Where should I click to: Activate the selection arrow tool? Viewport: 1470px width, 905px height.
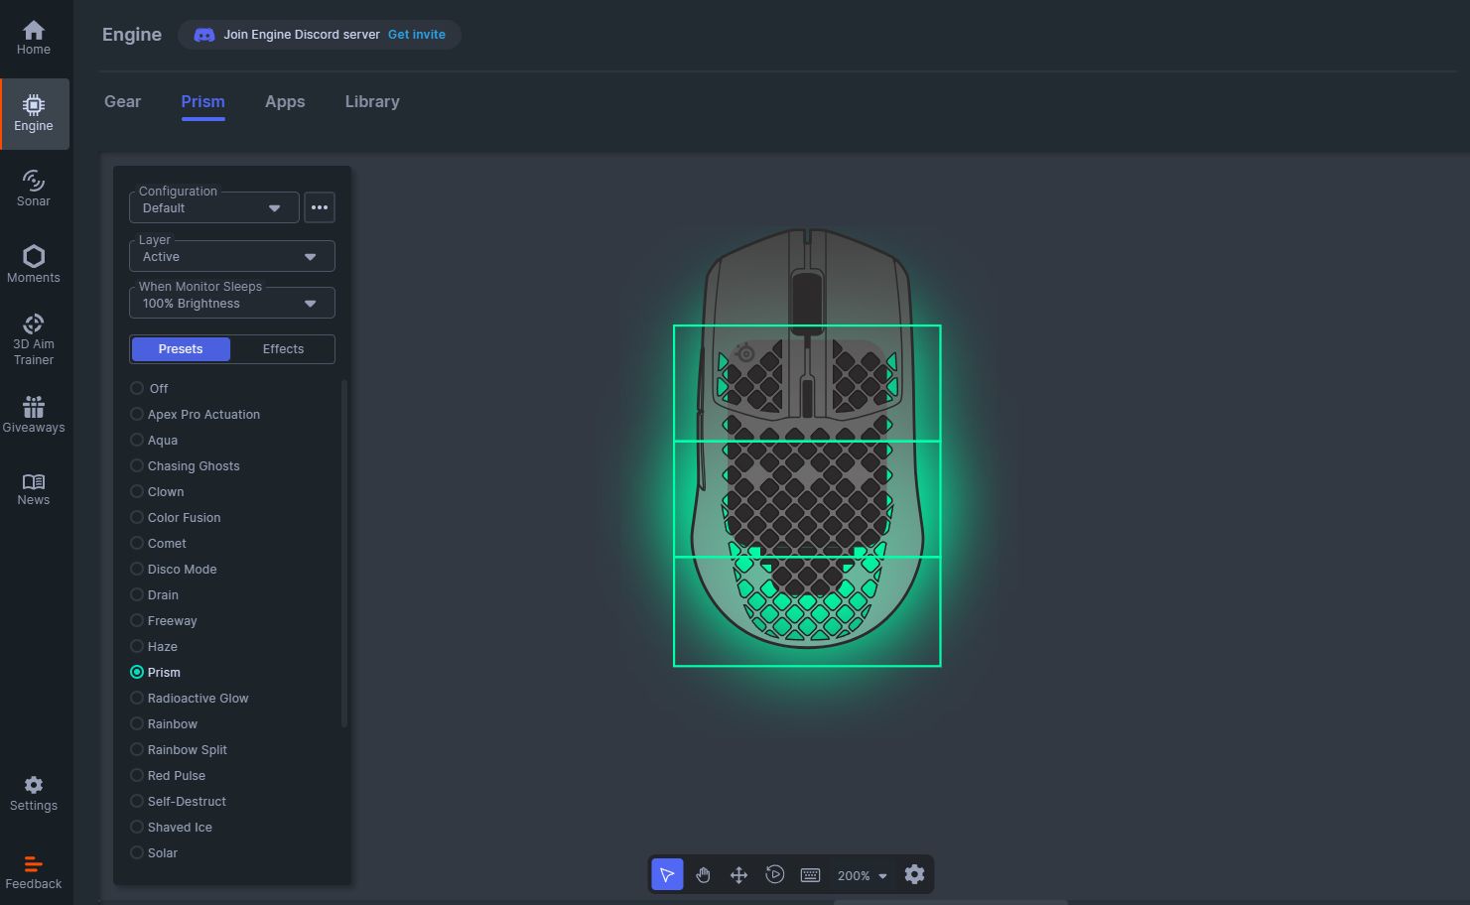667,874
